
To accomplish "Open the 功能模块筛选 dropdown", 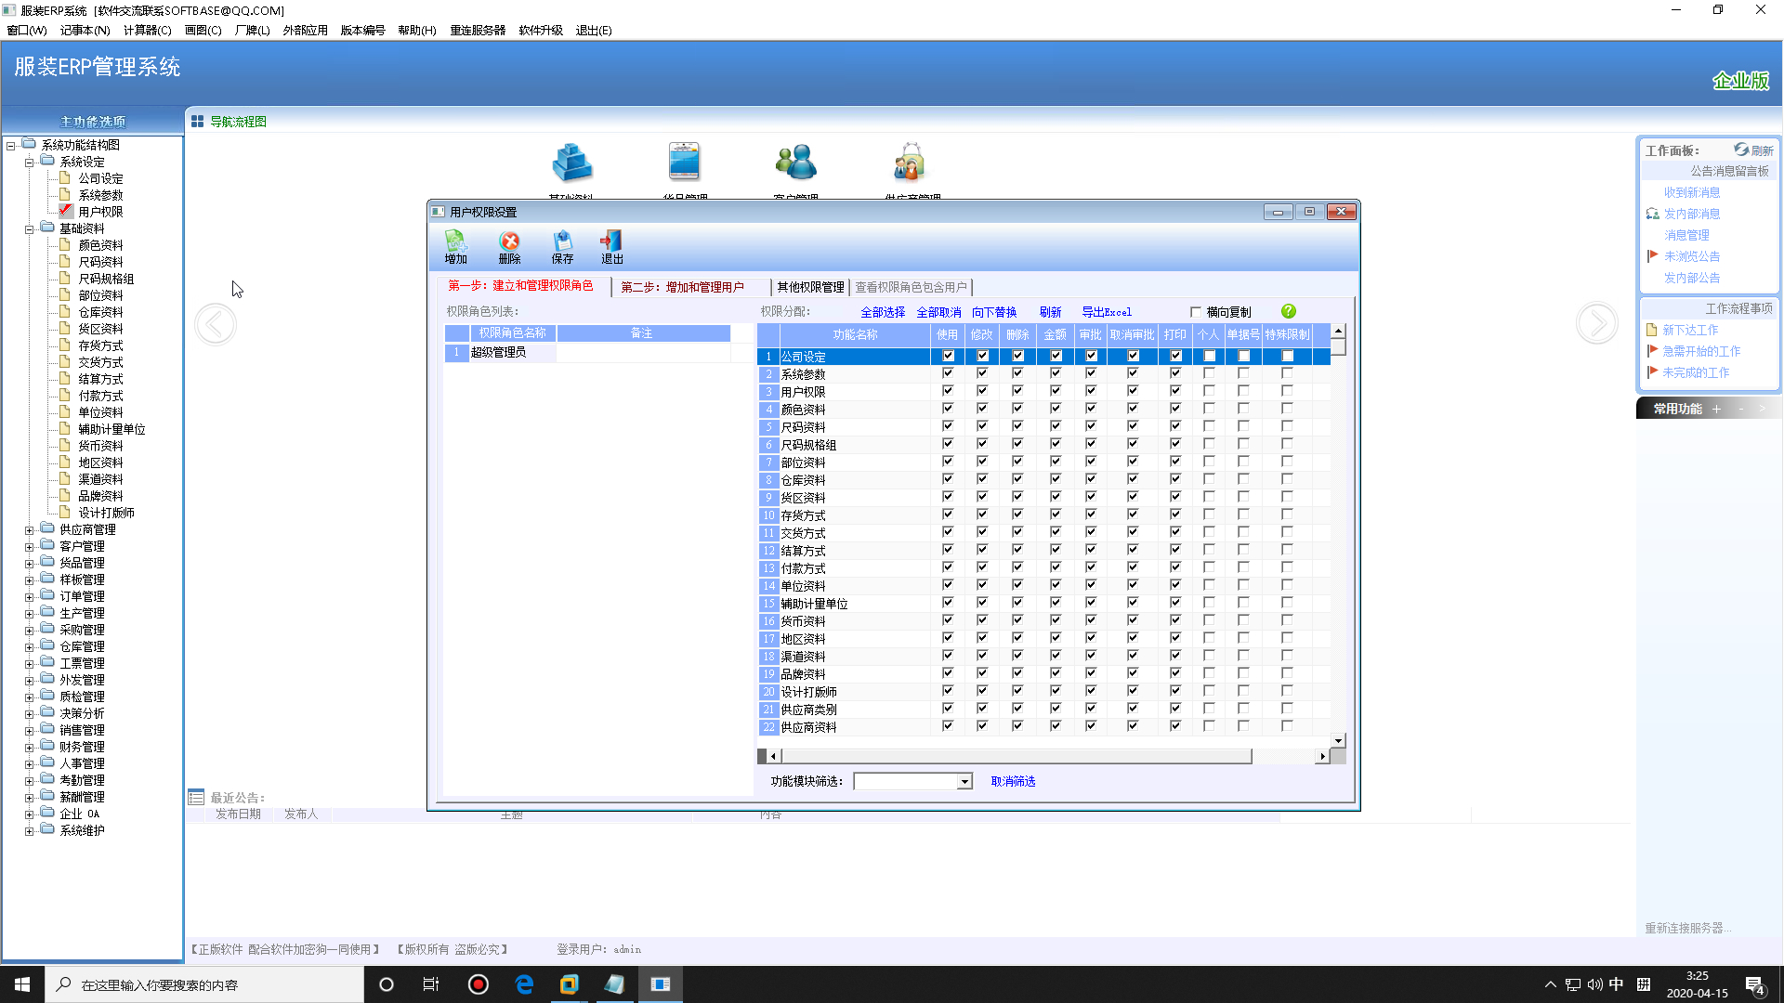I will [964, 782].
